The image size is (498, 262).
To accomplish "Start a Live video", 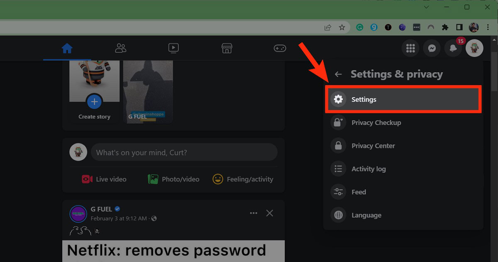I will (104, 179).
